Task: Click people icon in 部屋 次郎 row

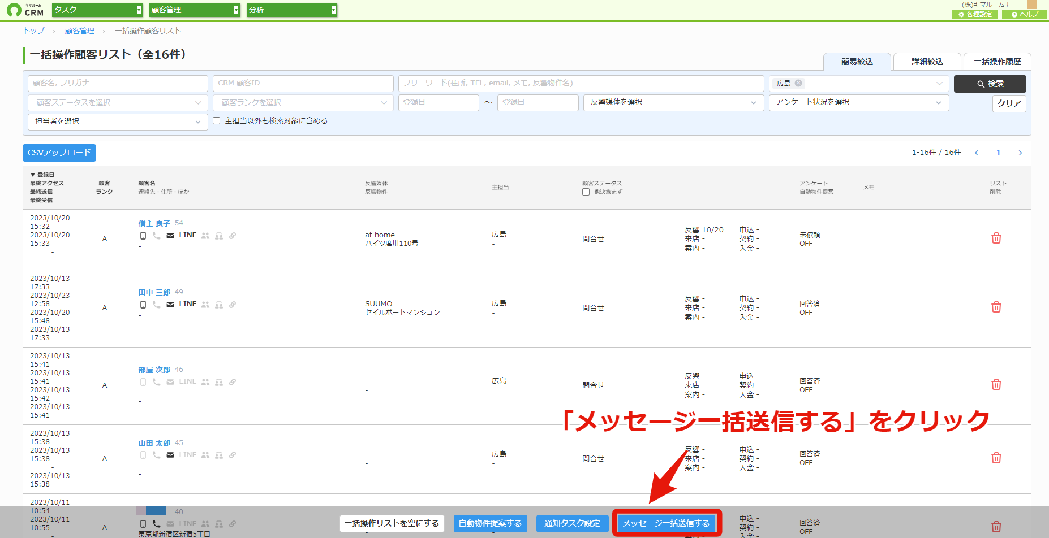Action: [205, 382]
